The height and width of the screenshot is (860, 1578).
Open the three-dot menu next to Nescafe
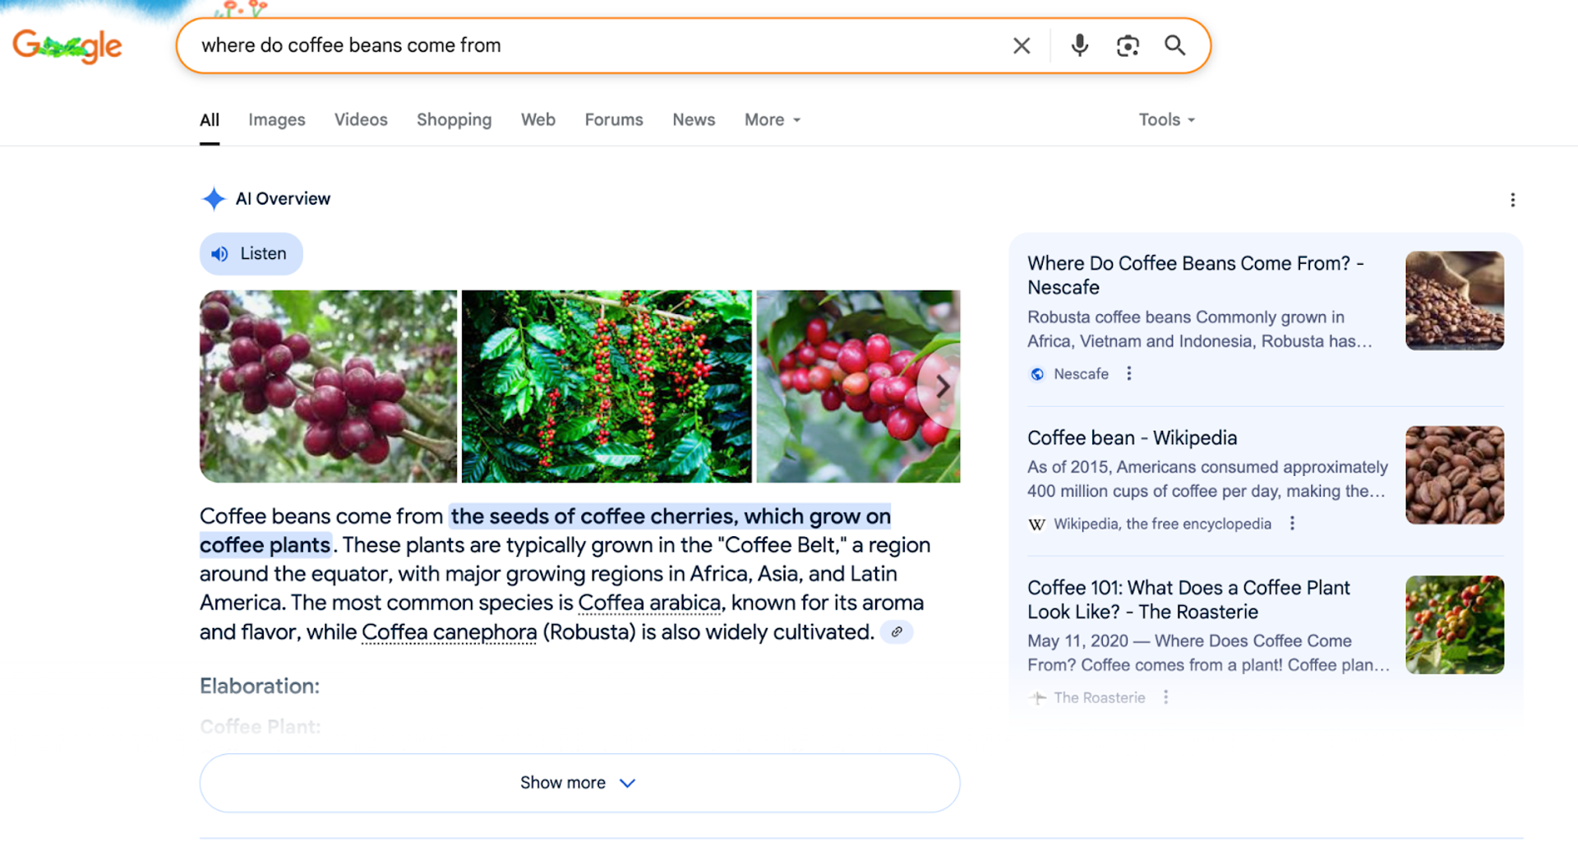pyautogui.click(x=1129, y=374)
